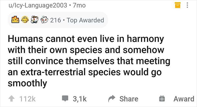
Task: Upvote the post with the arrow
Action: pyautogui.click(x=12, y=99)
